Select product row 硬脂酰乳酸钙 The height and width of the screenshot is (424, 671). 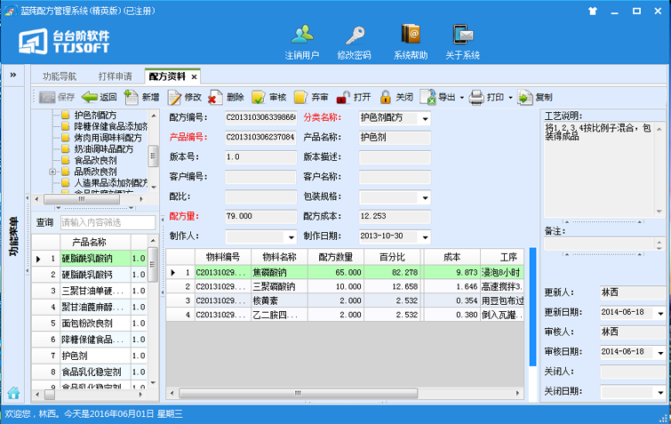89,275
